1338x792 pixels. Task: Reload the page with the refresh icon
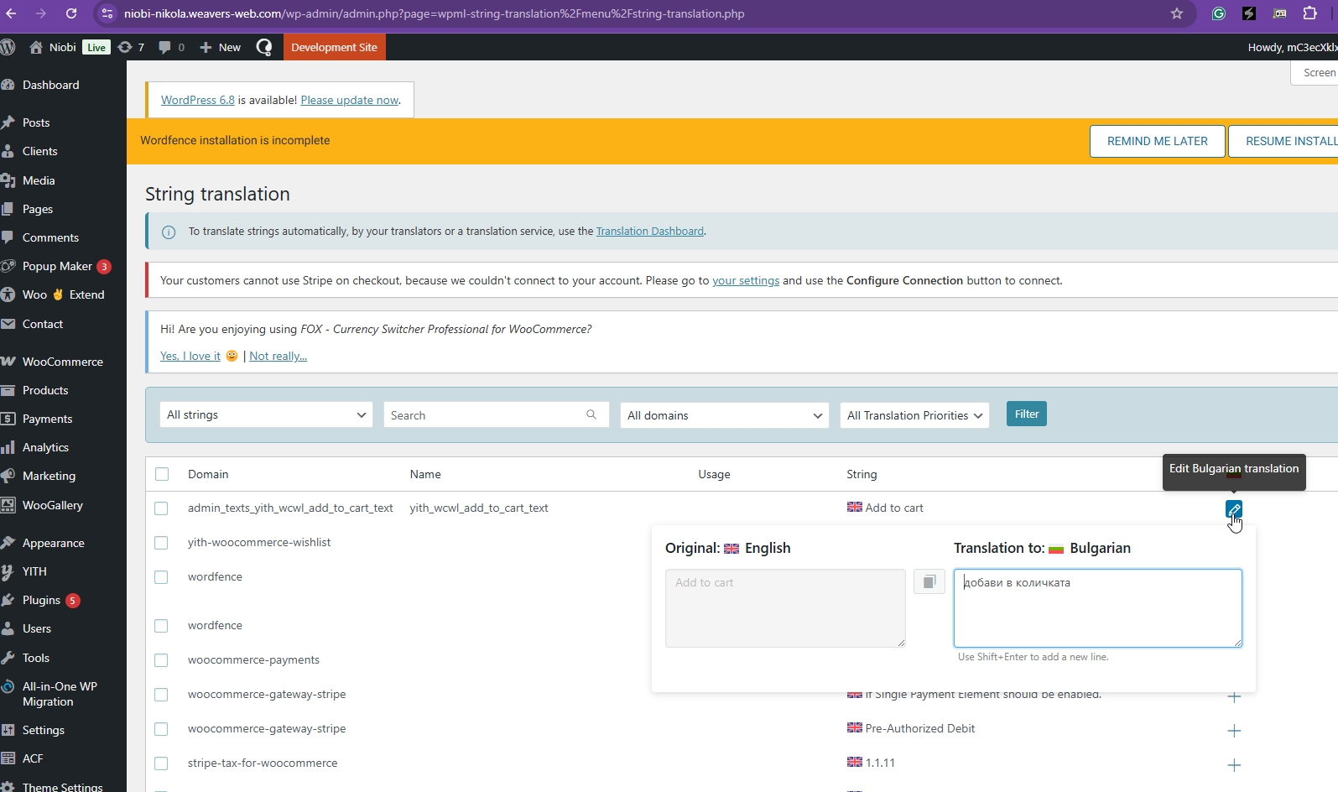coord(71,13)
